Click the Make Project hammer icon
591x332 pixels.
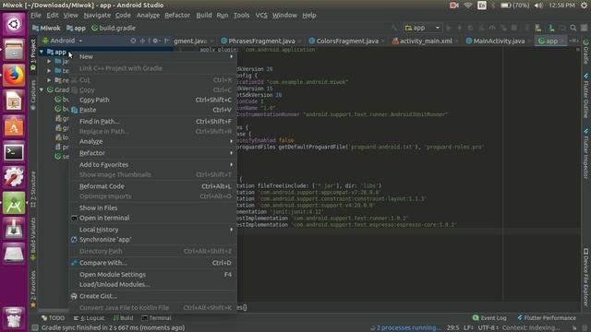click(x=394, y=28)
